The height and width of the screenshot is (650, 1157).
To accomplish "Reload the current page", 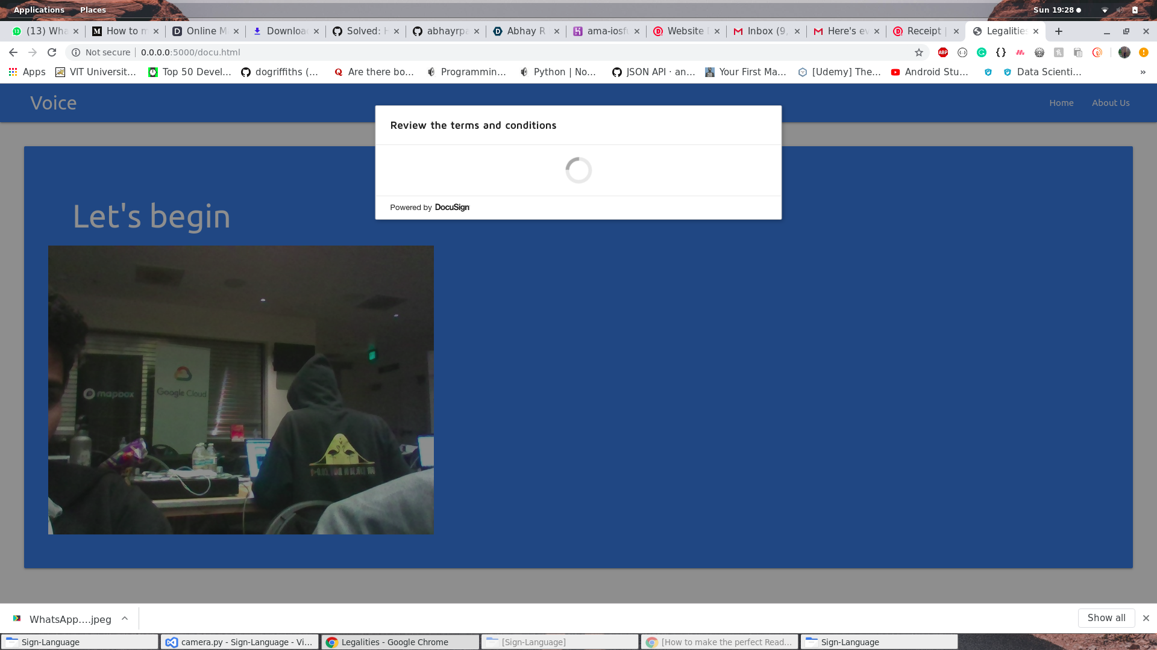I will pos(52,52).
